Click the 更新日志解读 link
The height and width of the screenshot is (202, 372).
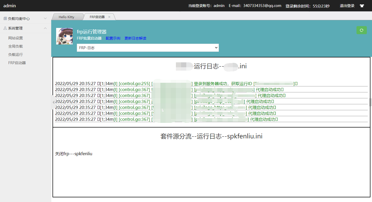(135, 38)
